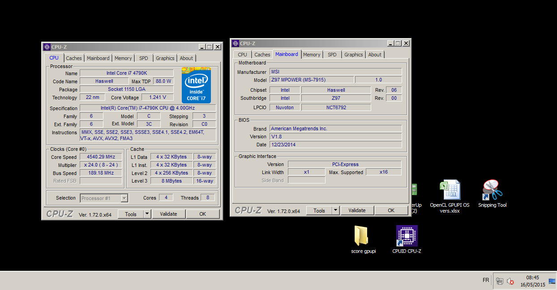Open Graphics tab in the Mainboard window

(x=354, y=55)
